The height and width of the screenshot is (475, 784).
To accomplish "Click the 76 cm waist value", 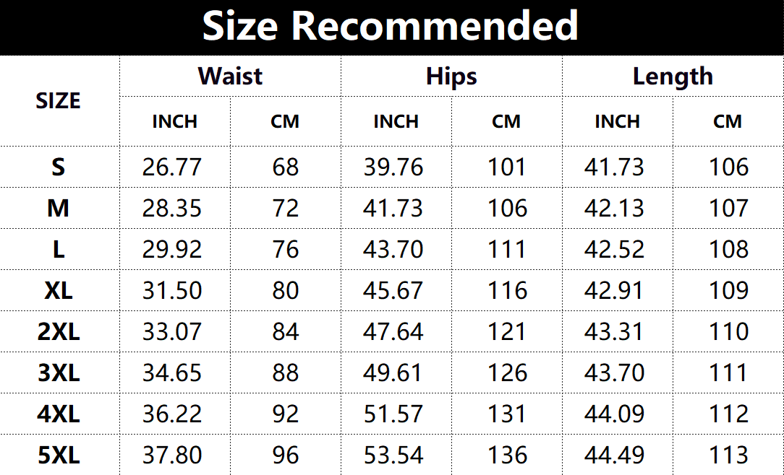I will pos(286,250).
